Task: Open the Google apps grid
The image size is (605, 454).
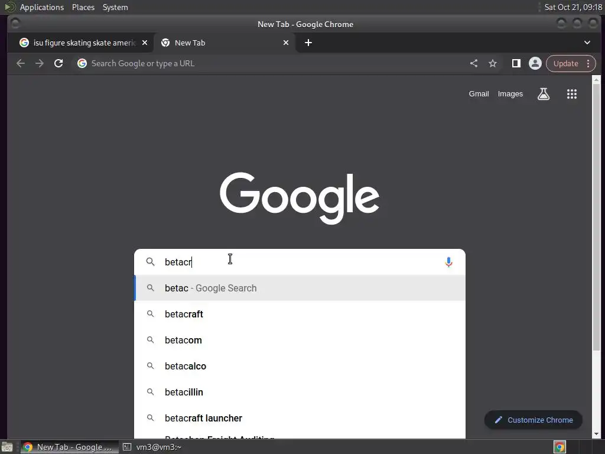Action: 572,94
